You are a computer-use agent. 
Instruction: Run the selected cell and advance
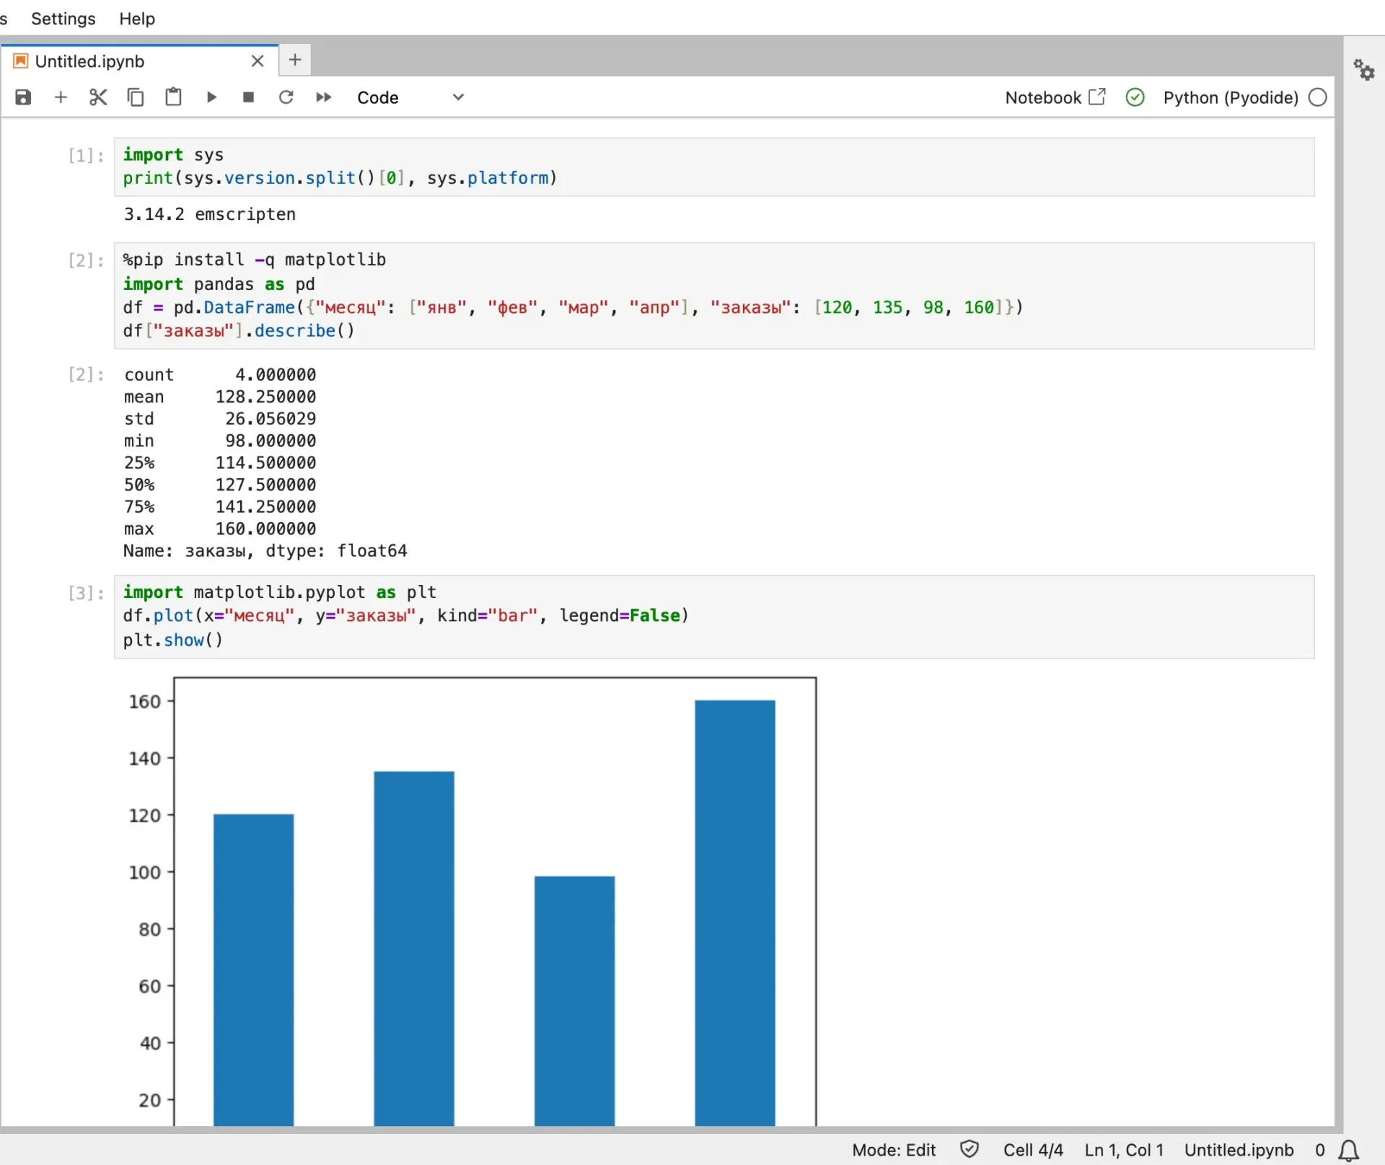click(x=211, y=97)
